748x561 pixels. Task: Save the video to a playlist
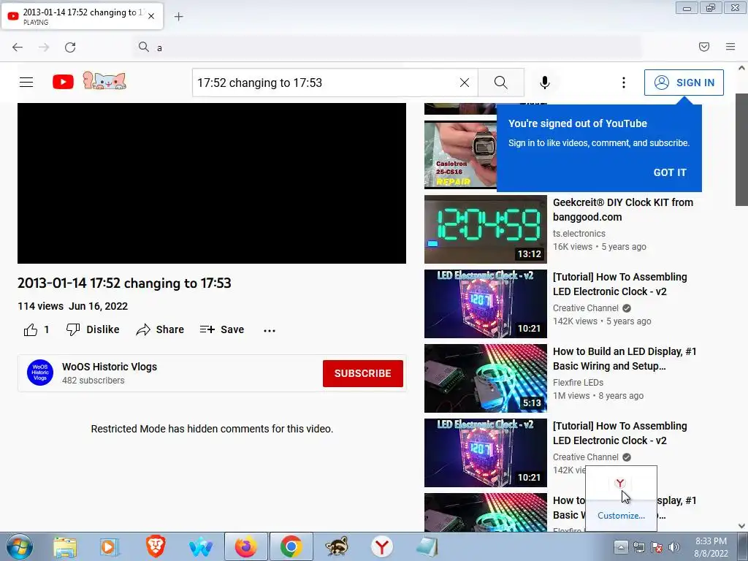(x=222, y=329)
